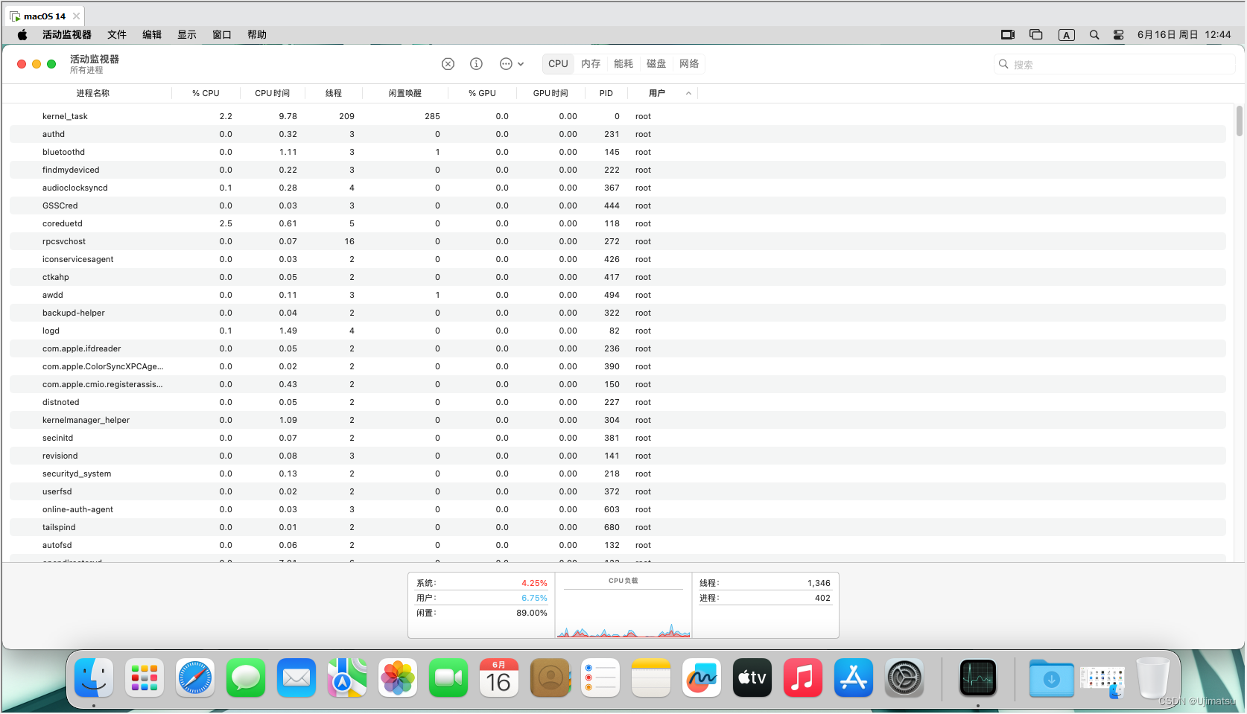Select the logd process row

[x=618, y=331]
